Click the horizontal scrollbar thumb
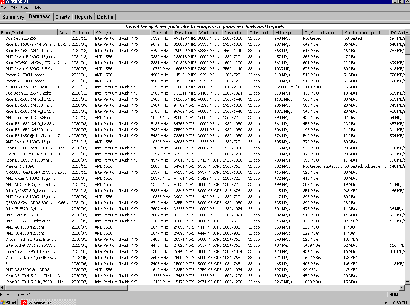This screenshot has height=307, width=410. coord(66,287)
